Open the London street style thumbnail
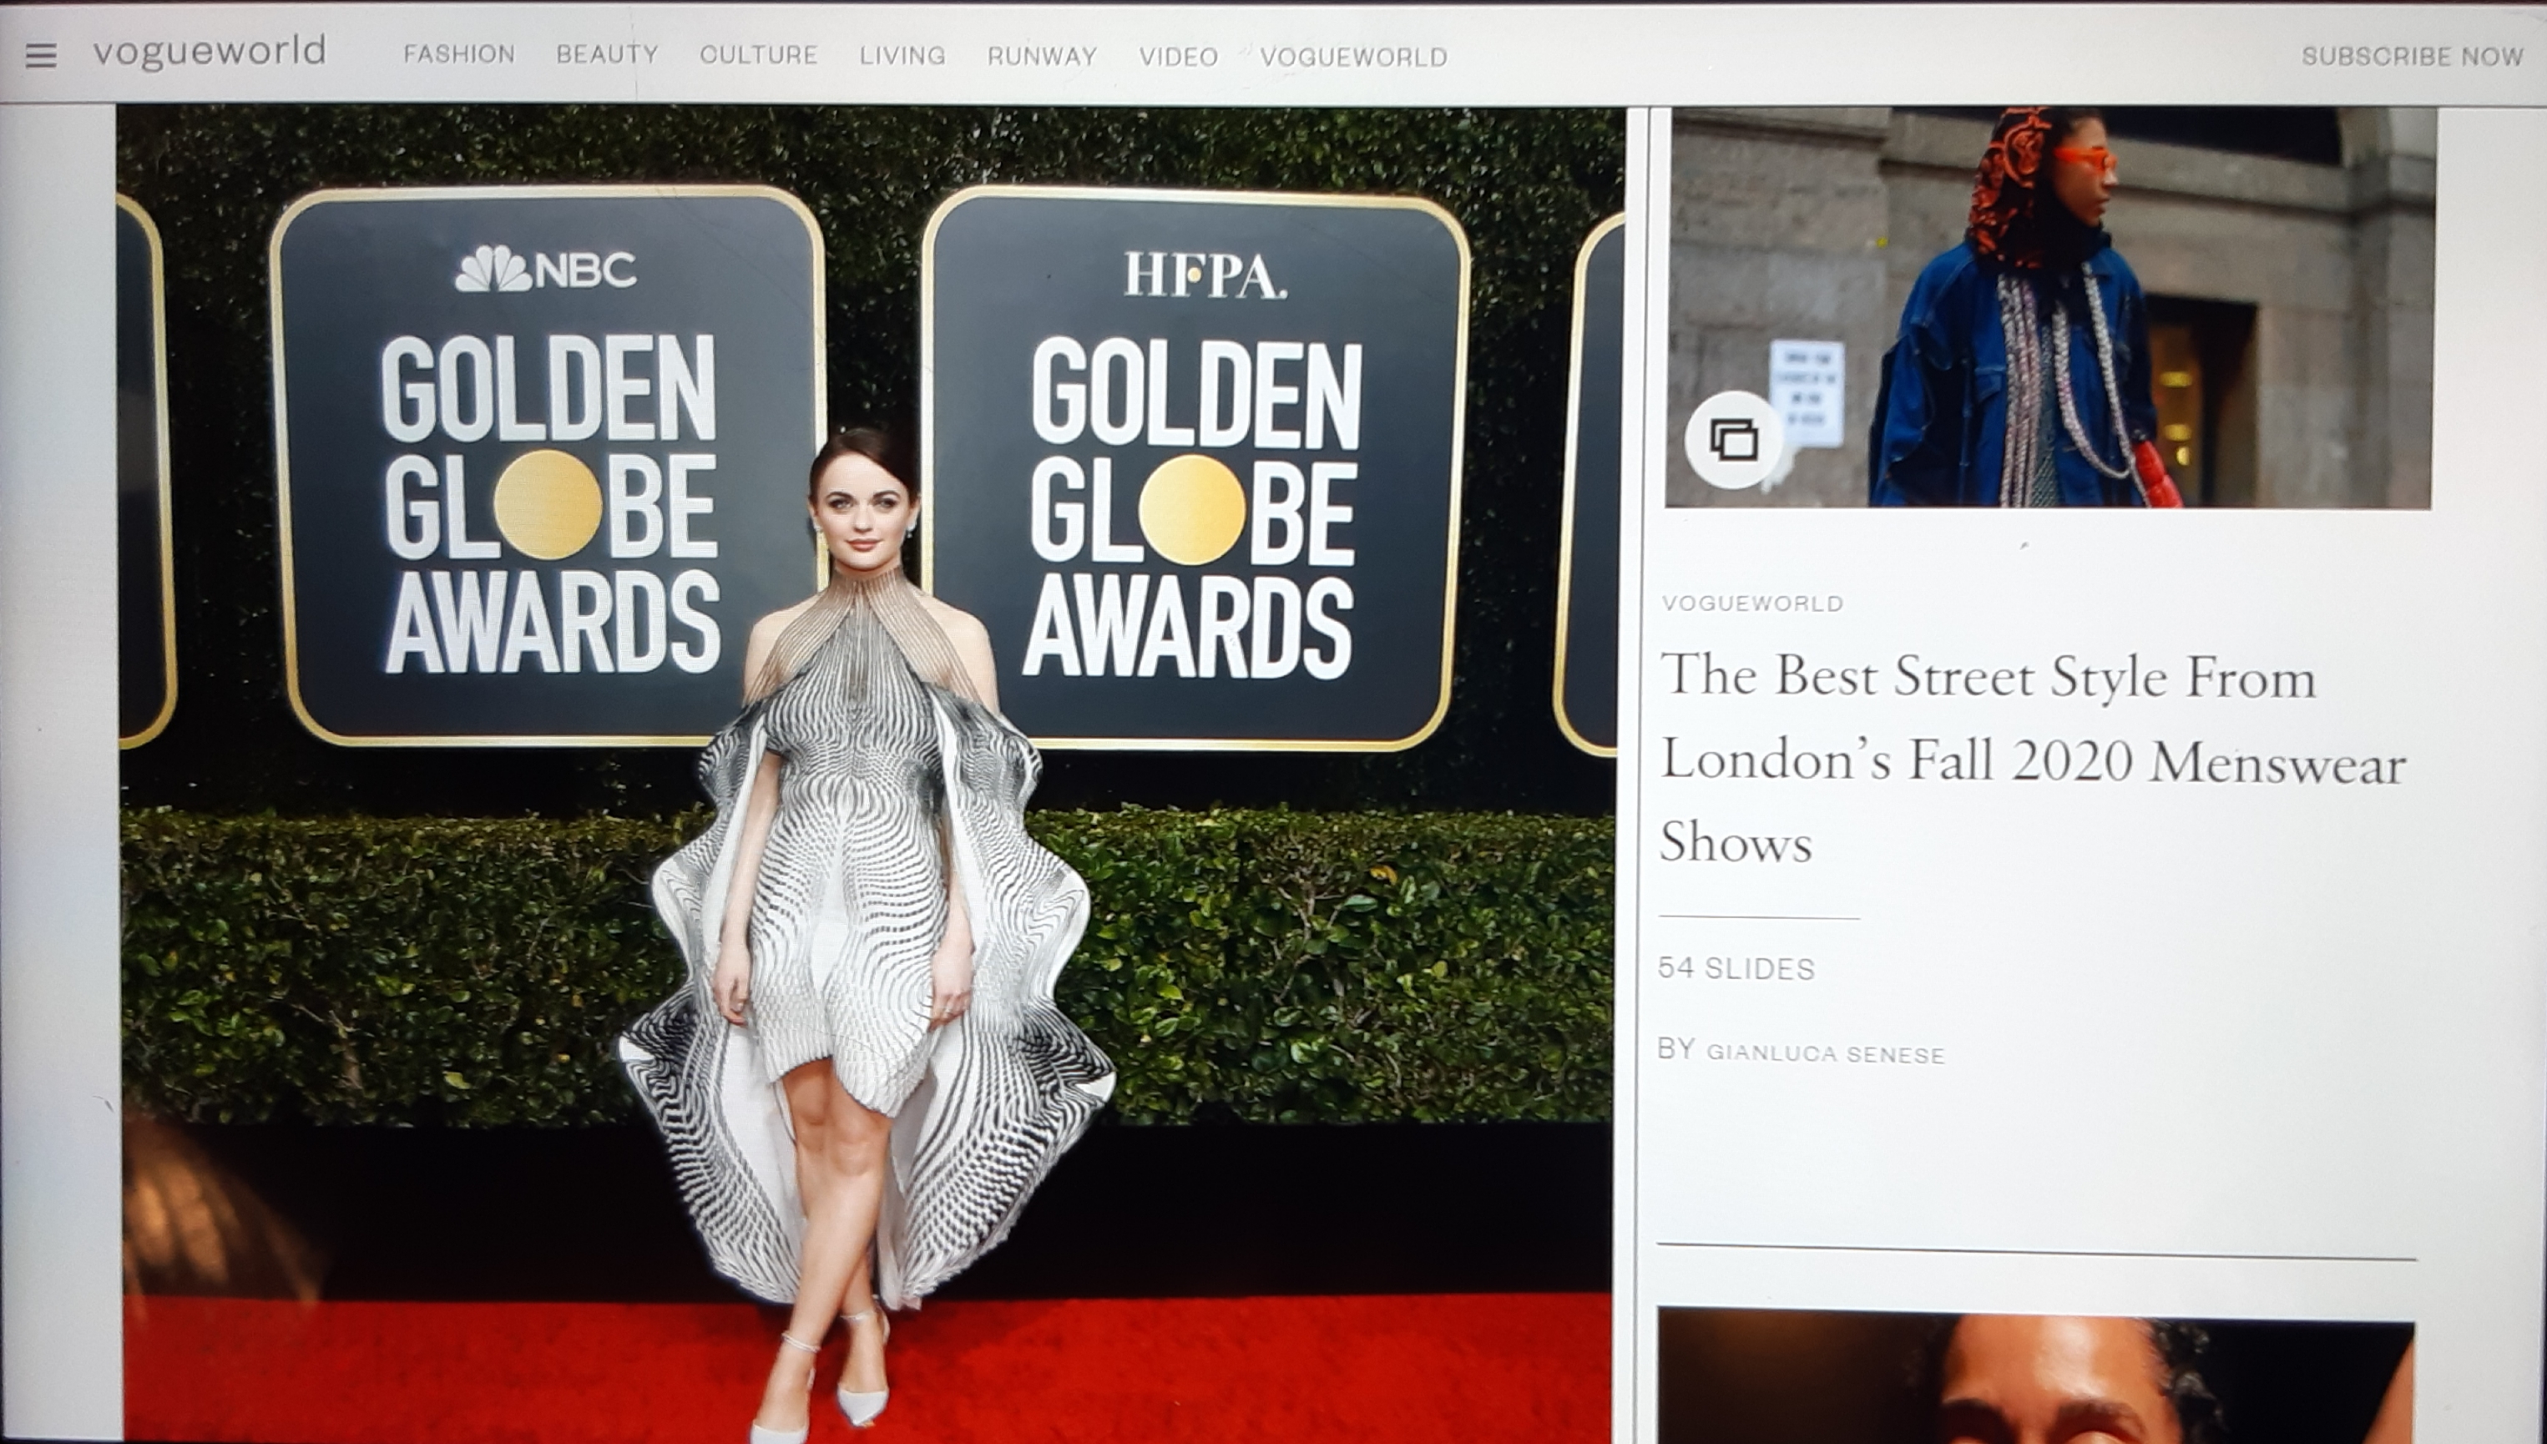The height and width of the screenshot is (1444, 2547). (2049, 307)
